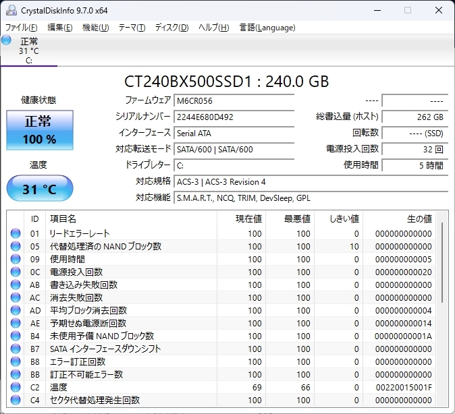The width and height of the screenshot is (455, 414).
Task: Click status orb for C4 セクタ代替処理発生回数 row
Action: [x=16, y=400]
